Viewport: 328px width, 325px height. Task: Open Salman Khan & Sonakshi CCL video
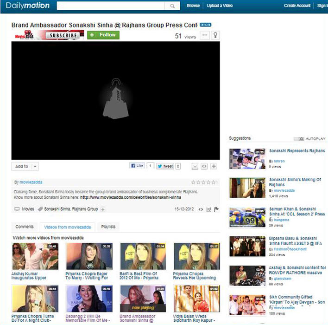297,211
